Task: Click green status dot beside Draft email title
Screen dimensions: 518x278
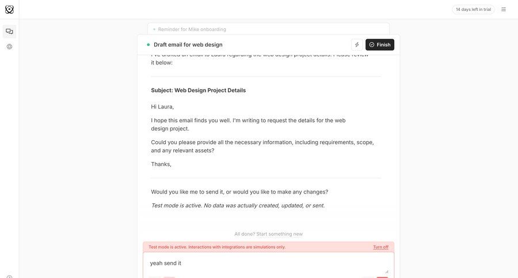Action: click(148, 45)
